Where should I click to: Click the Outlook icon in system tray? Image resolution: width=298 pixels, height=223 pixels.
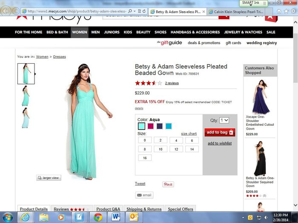point(250,217)
